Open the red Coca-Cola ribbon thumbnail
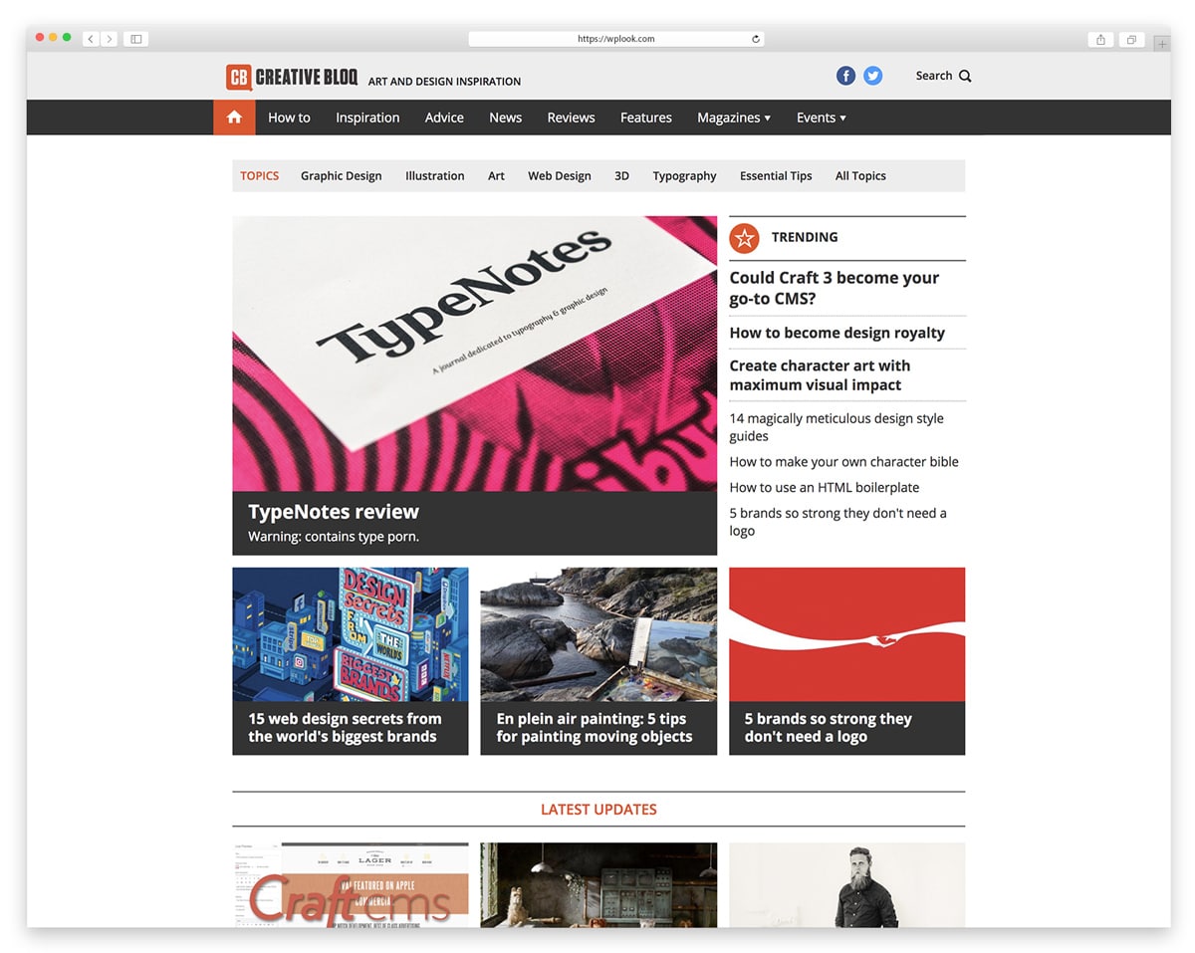1195x953 pixels. [846, 634]
